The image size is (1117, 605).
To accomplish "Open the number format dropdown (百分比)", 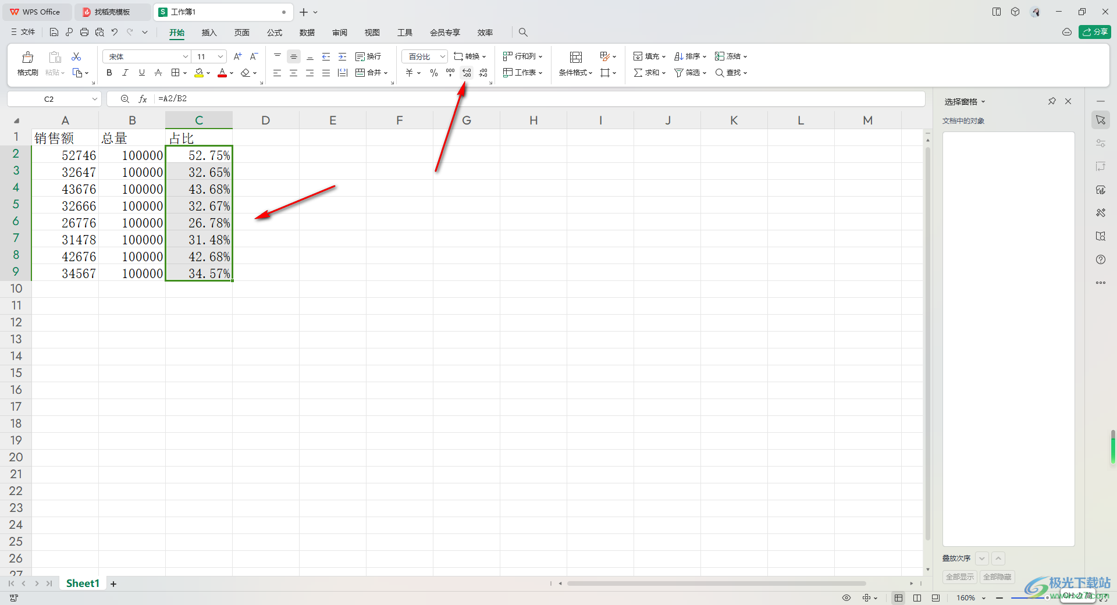I will (442, 56).
